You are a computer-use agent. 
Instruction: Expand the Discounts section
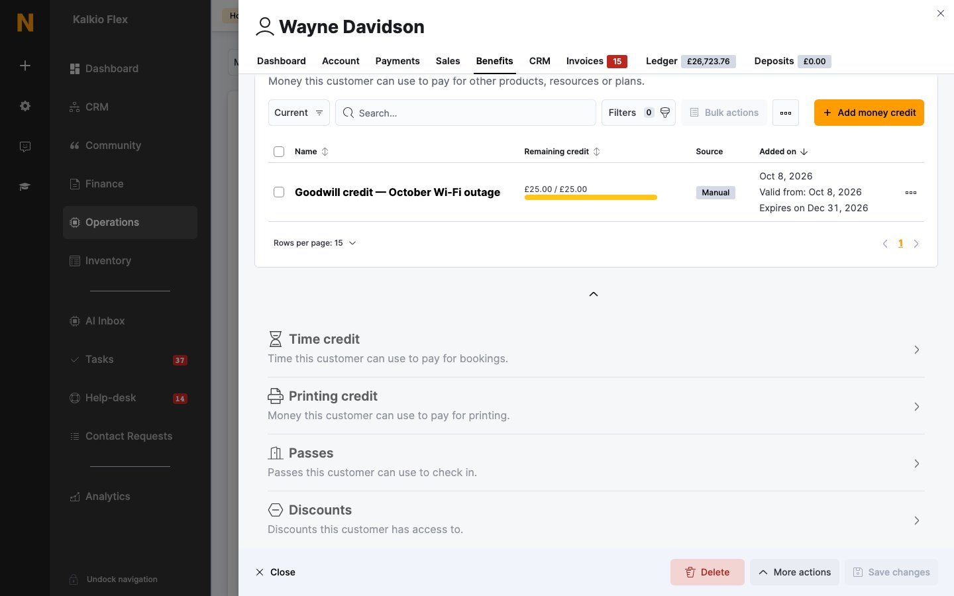596,520
